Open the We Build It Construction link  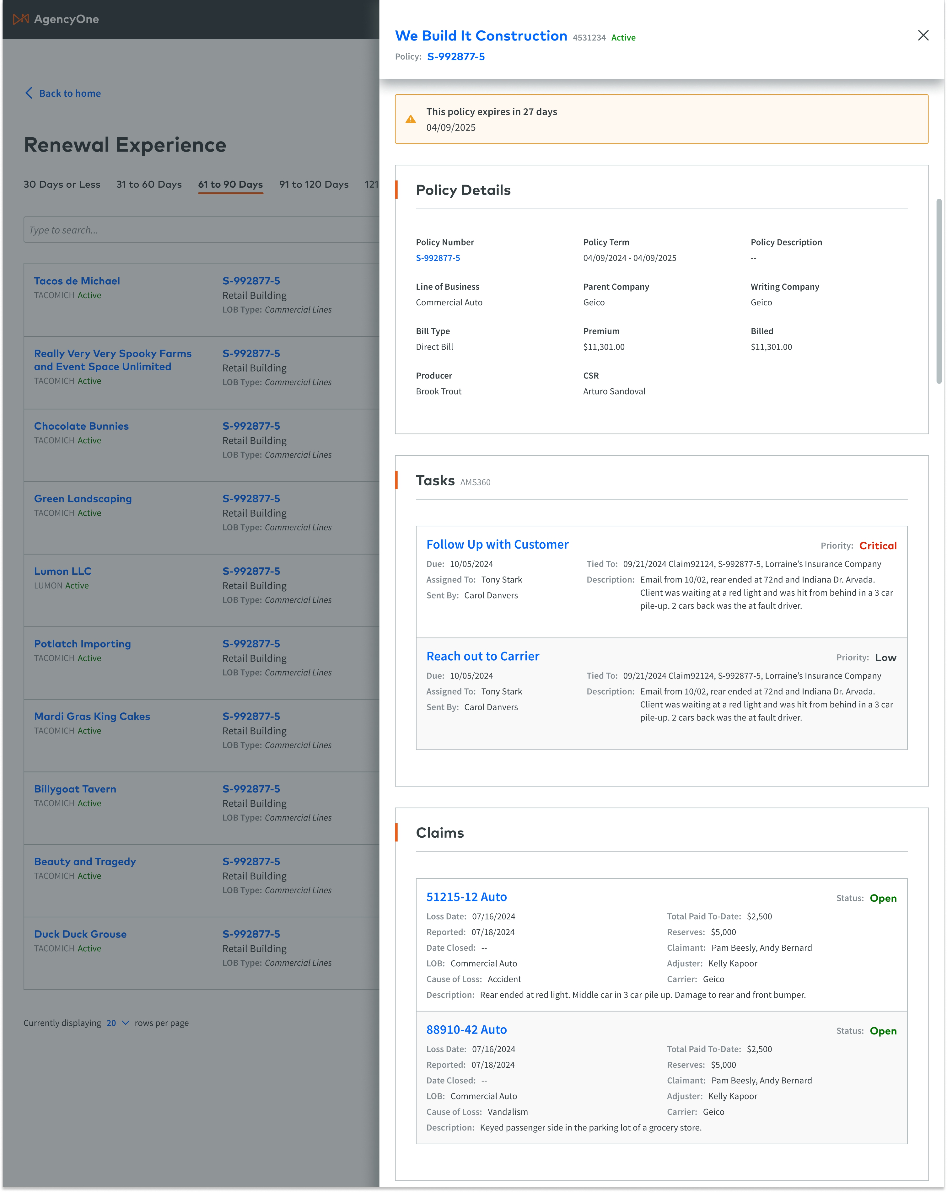[x=481, y=36]
